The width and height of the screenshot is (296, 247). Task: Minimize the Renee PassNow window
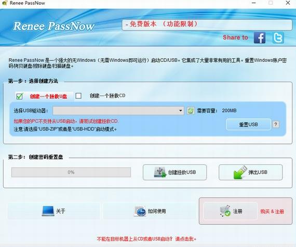click(x=253, y=3)
